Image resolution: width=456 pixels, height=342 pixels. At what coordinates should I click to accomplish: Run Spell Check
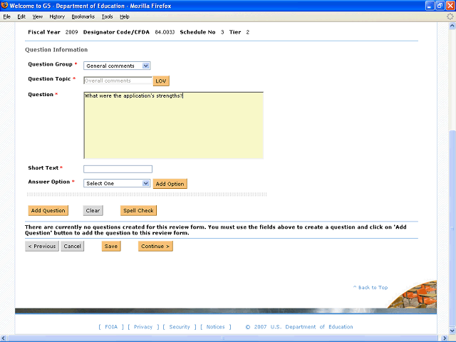click(138, 211)
